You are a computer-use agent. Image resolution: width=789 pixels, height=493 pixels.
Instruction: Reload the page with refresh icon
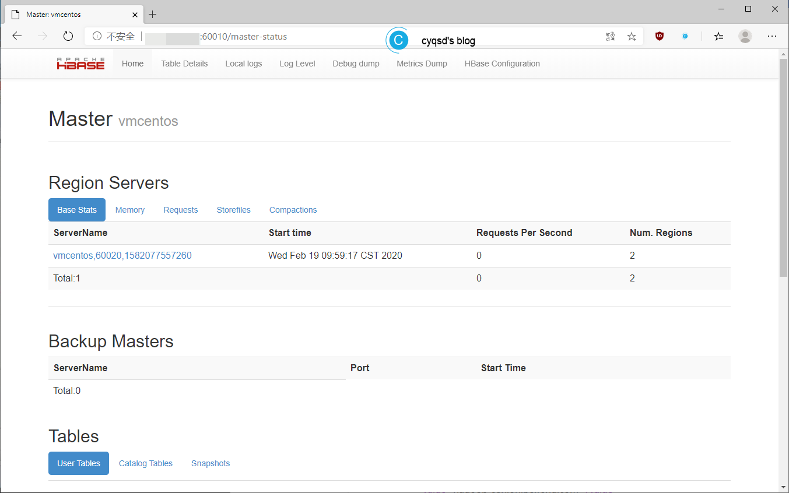[68, 36]
